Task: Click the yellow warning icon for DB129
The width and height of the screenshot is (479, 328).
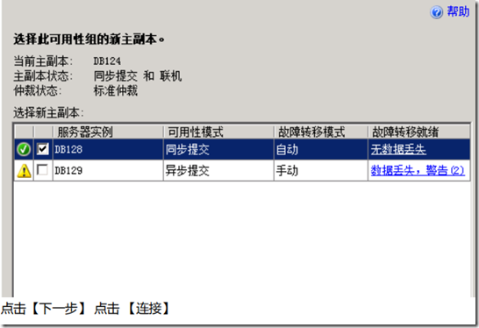Action: coord(25,171)
